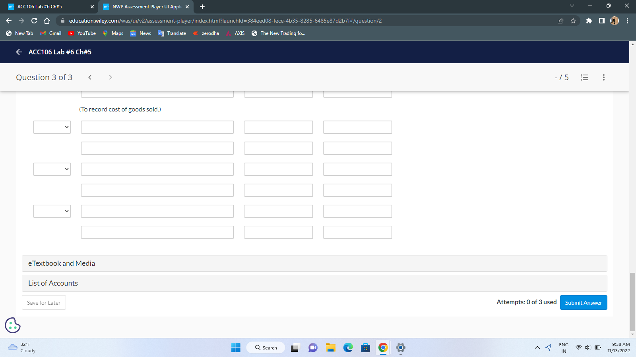Click the back arrow beside ACC106 Lab #6 Ch#5
636x357 pixels.
19,52
